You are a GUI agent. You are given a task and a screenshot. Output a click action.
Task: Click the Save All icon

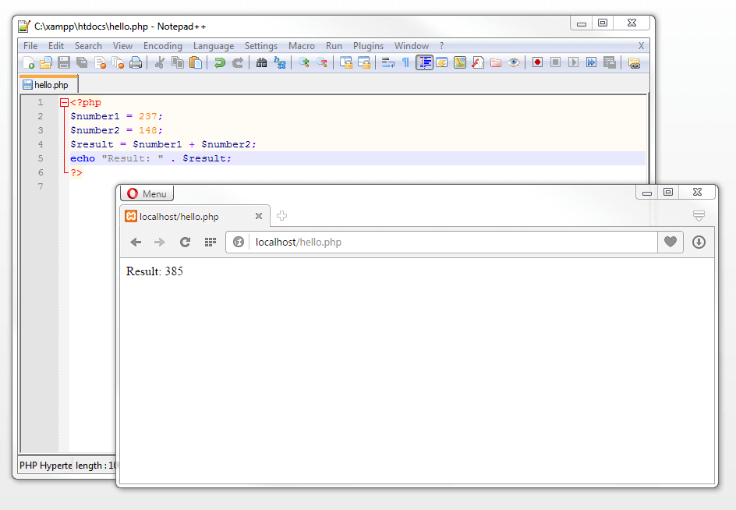click(x=81, y=62)
